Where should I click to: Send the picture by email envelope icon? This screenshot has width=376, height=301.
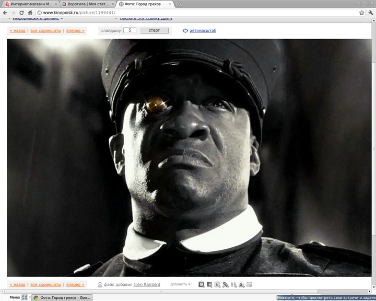(250, 284)
